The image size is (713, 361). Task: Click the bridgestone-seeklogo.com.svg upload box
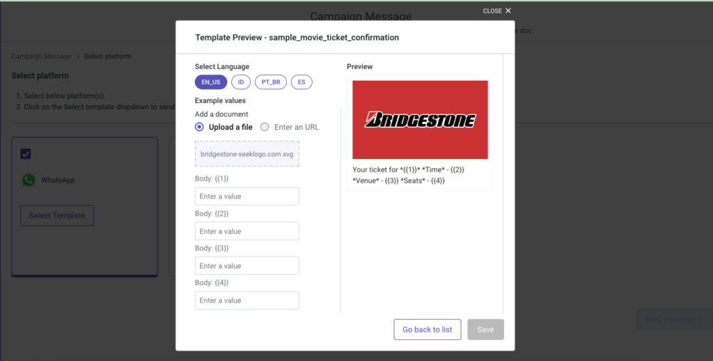coord(247,153)
